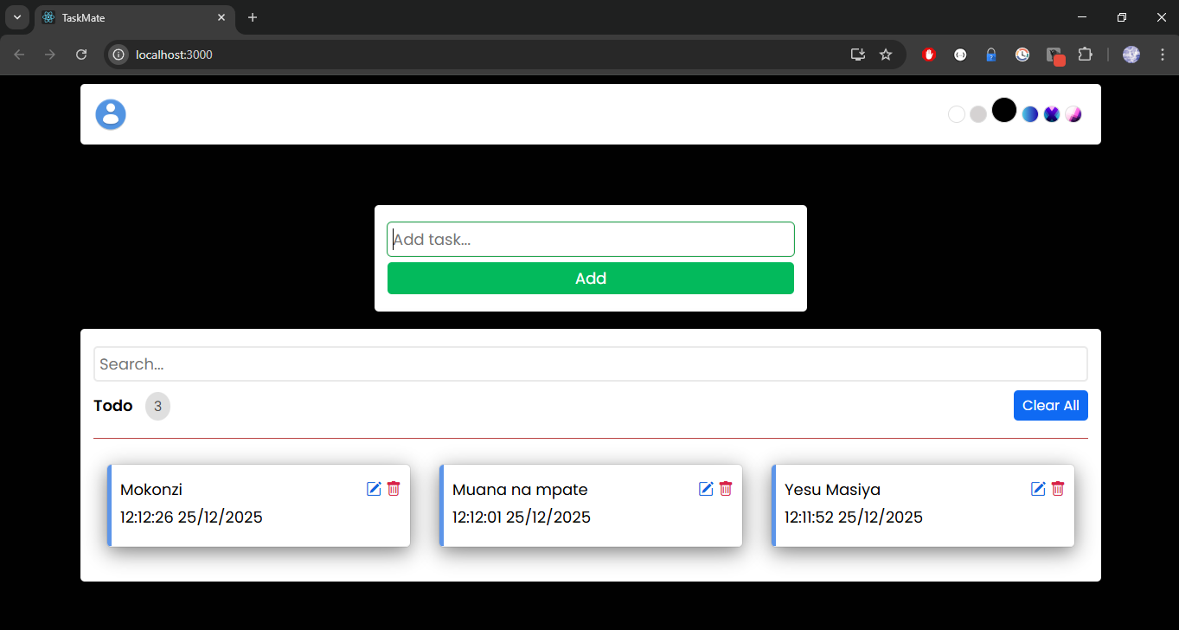Click the green Add button
This screenshot has width=1179, height=630.
591,279
